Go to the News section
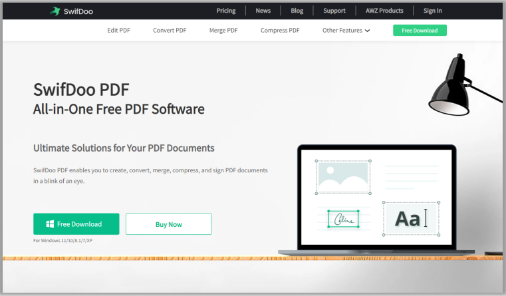The image size is (506, 296). (263, 11)
